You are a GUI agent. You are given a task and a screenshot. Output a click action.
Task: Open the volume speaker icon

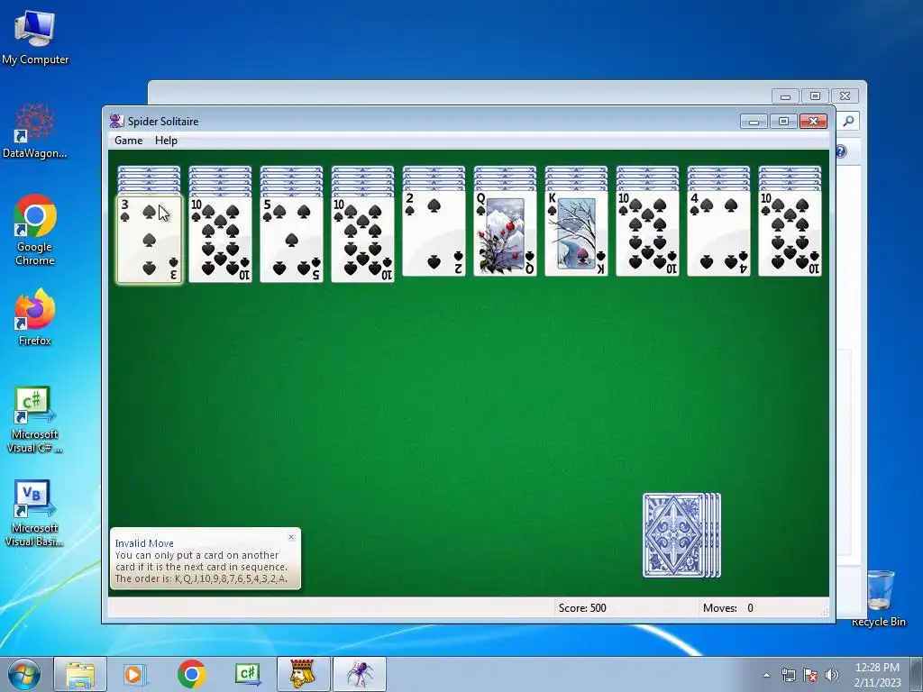832,675
